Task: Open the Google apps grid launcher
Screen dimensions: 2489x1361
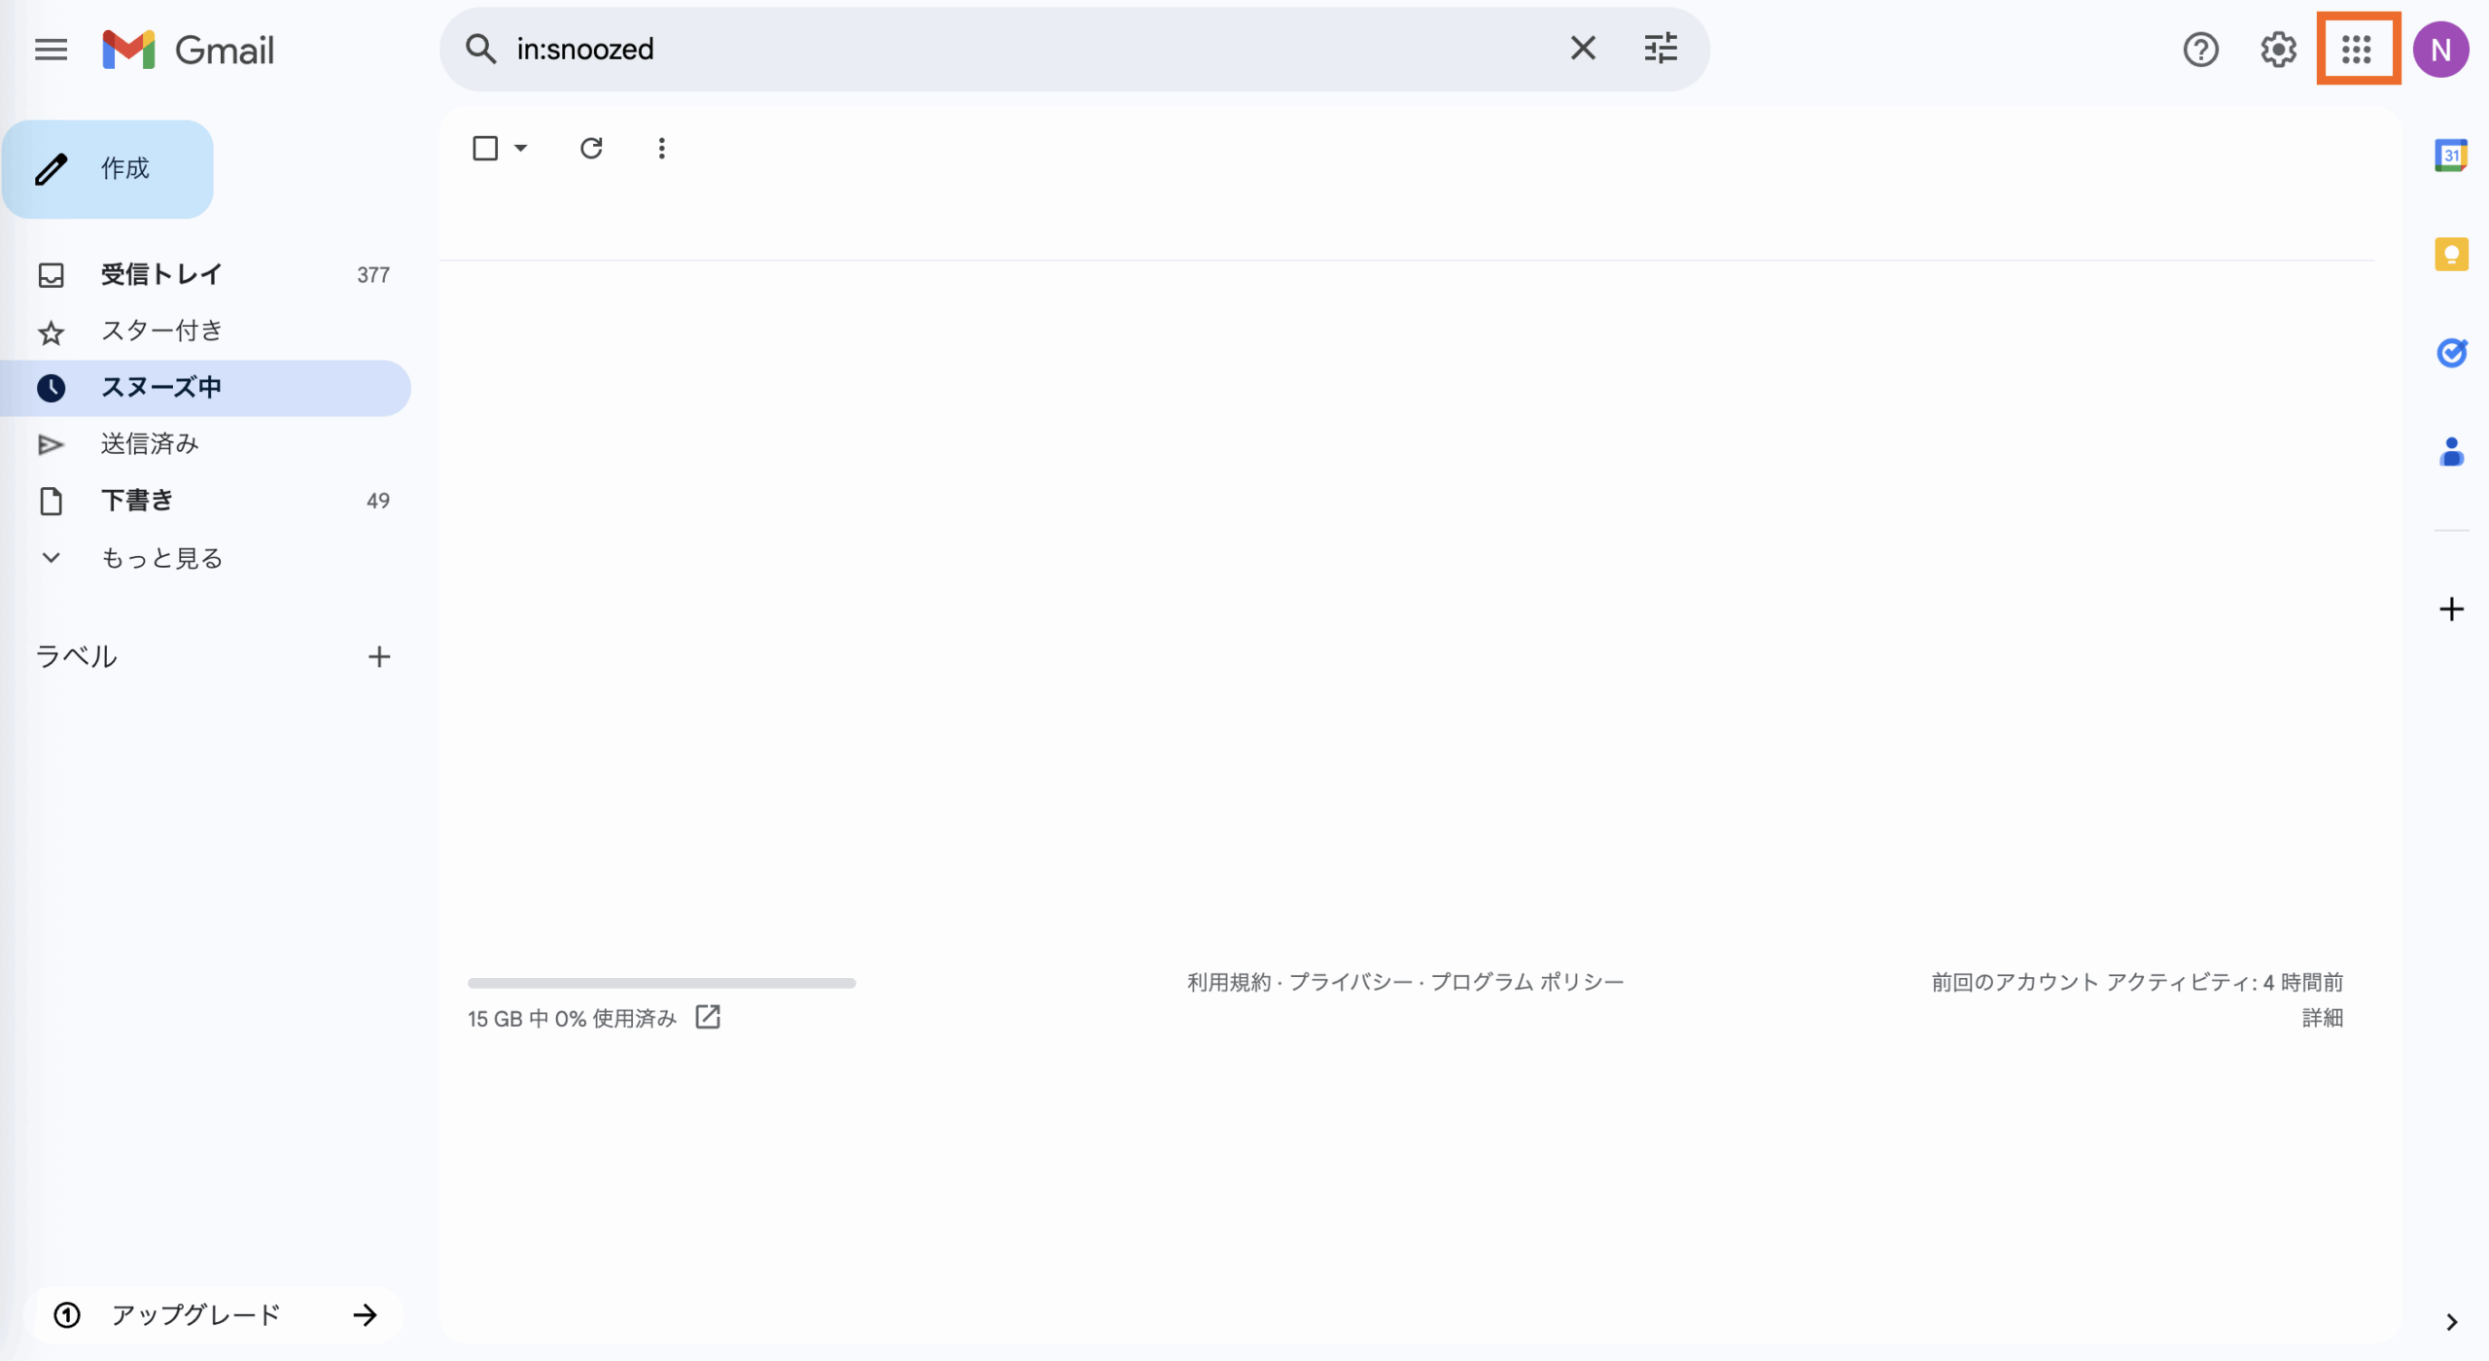Action: pos(2356,49)
